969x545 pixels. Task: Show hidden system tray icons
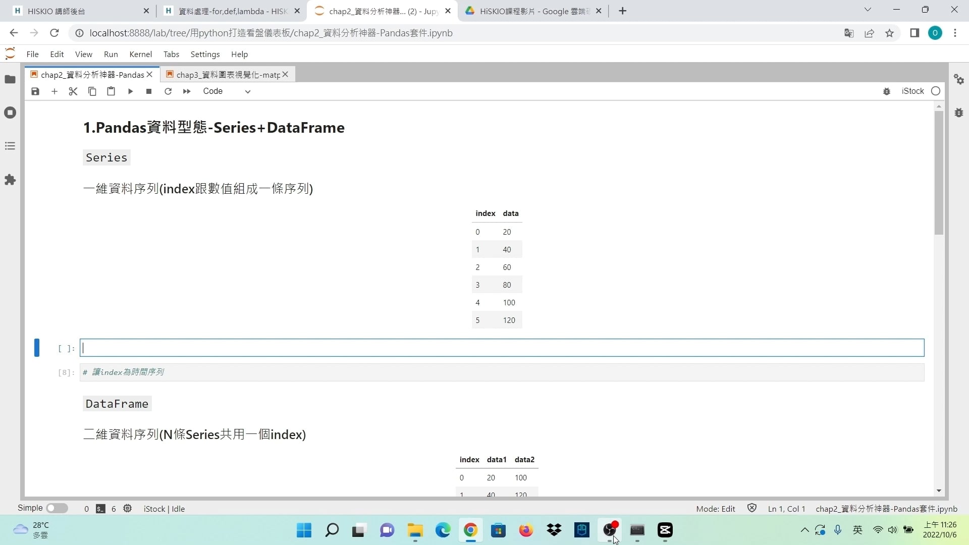tap(804, 530)
